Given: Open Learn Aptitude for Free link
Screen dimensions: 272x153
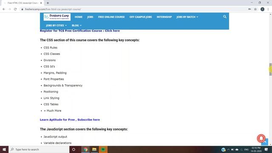Looking at the screenshot, I should point(70,120).
